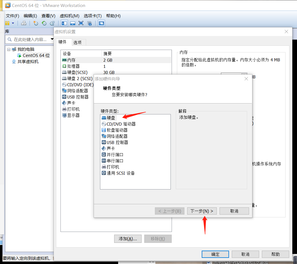Image resolution: width=297 pixels, height=264 pixels.
Task: Open the 帮助(H) menu
Action: pyautogui.click(x=113, y=16)
